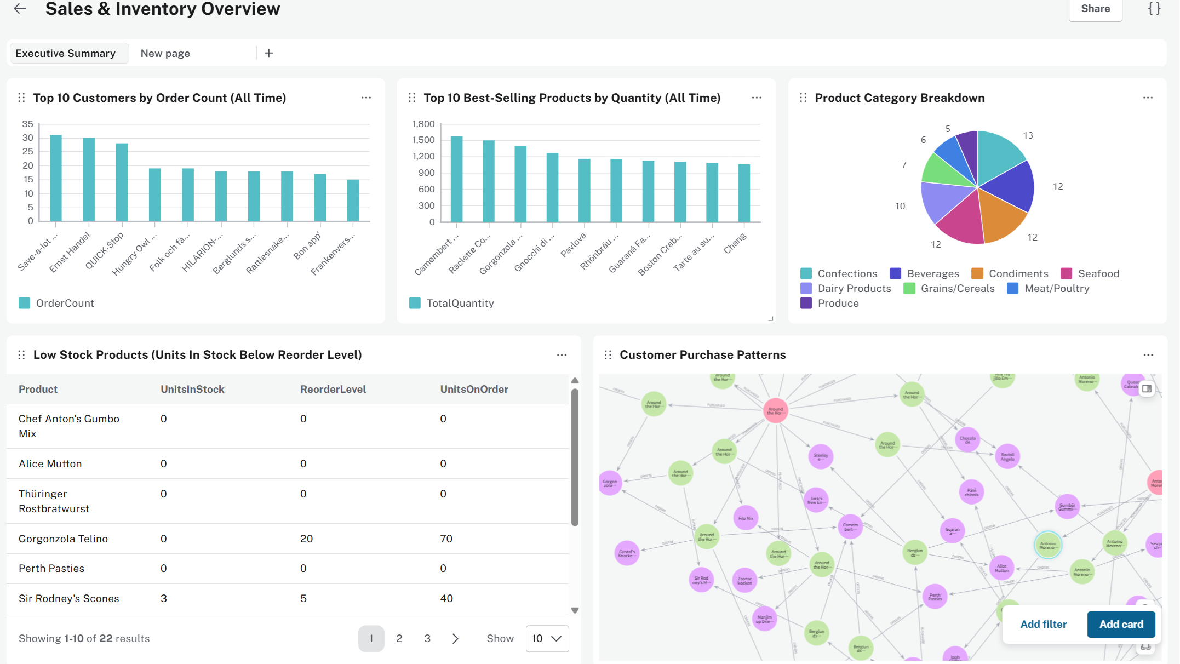Grab Low Stock Products card drag handle
The width and height of the screenshot is (1180, 664).
point(21,355)
